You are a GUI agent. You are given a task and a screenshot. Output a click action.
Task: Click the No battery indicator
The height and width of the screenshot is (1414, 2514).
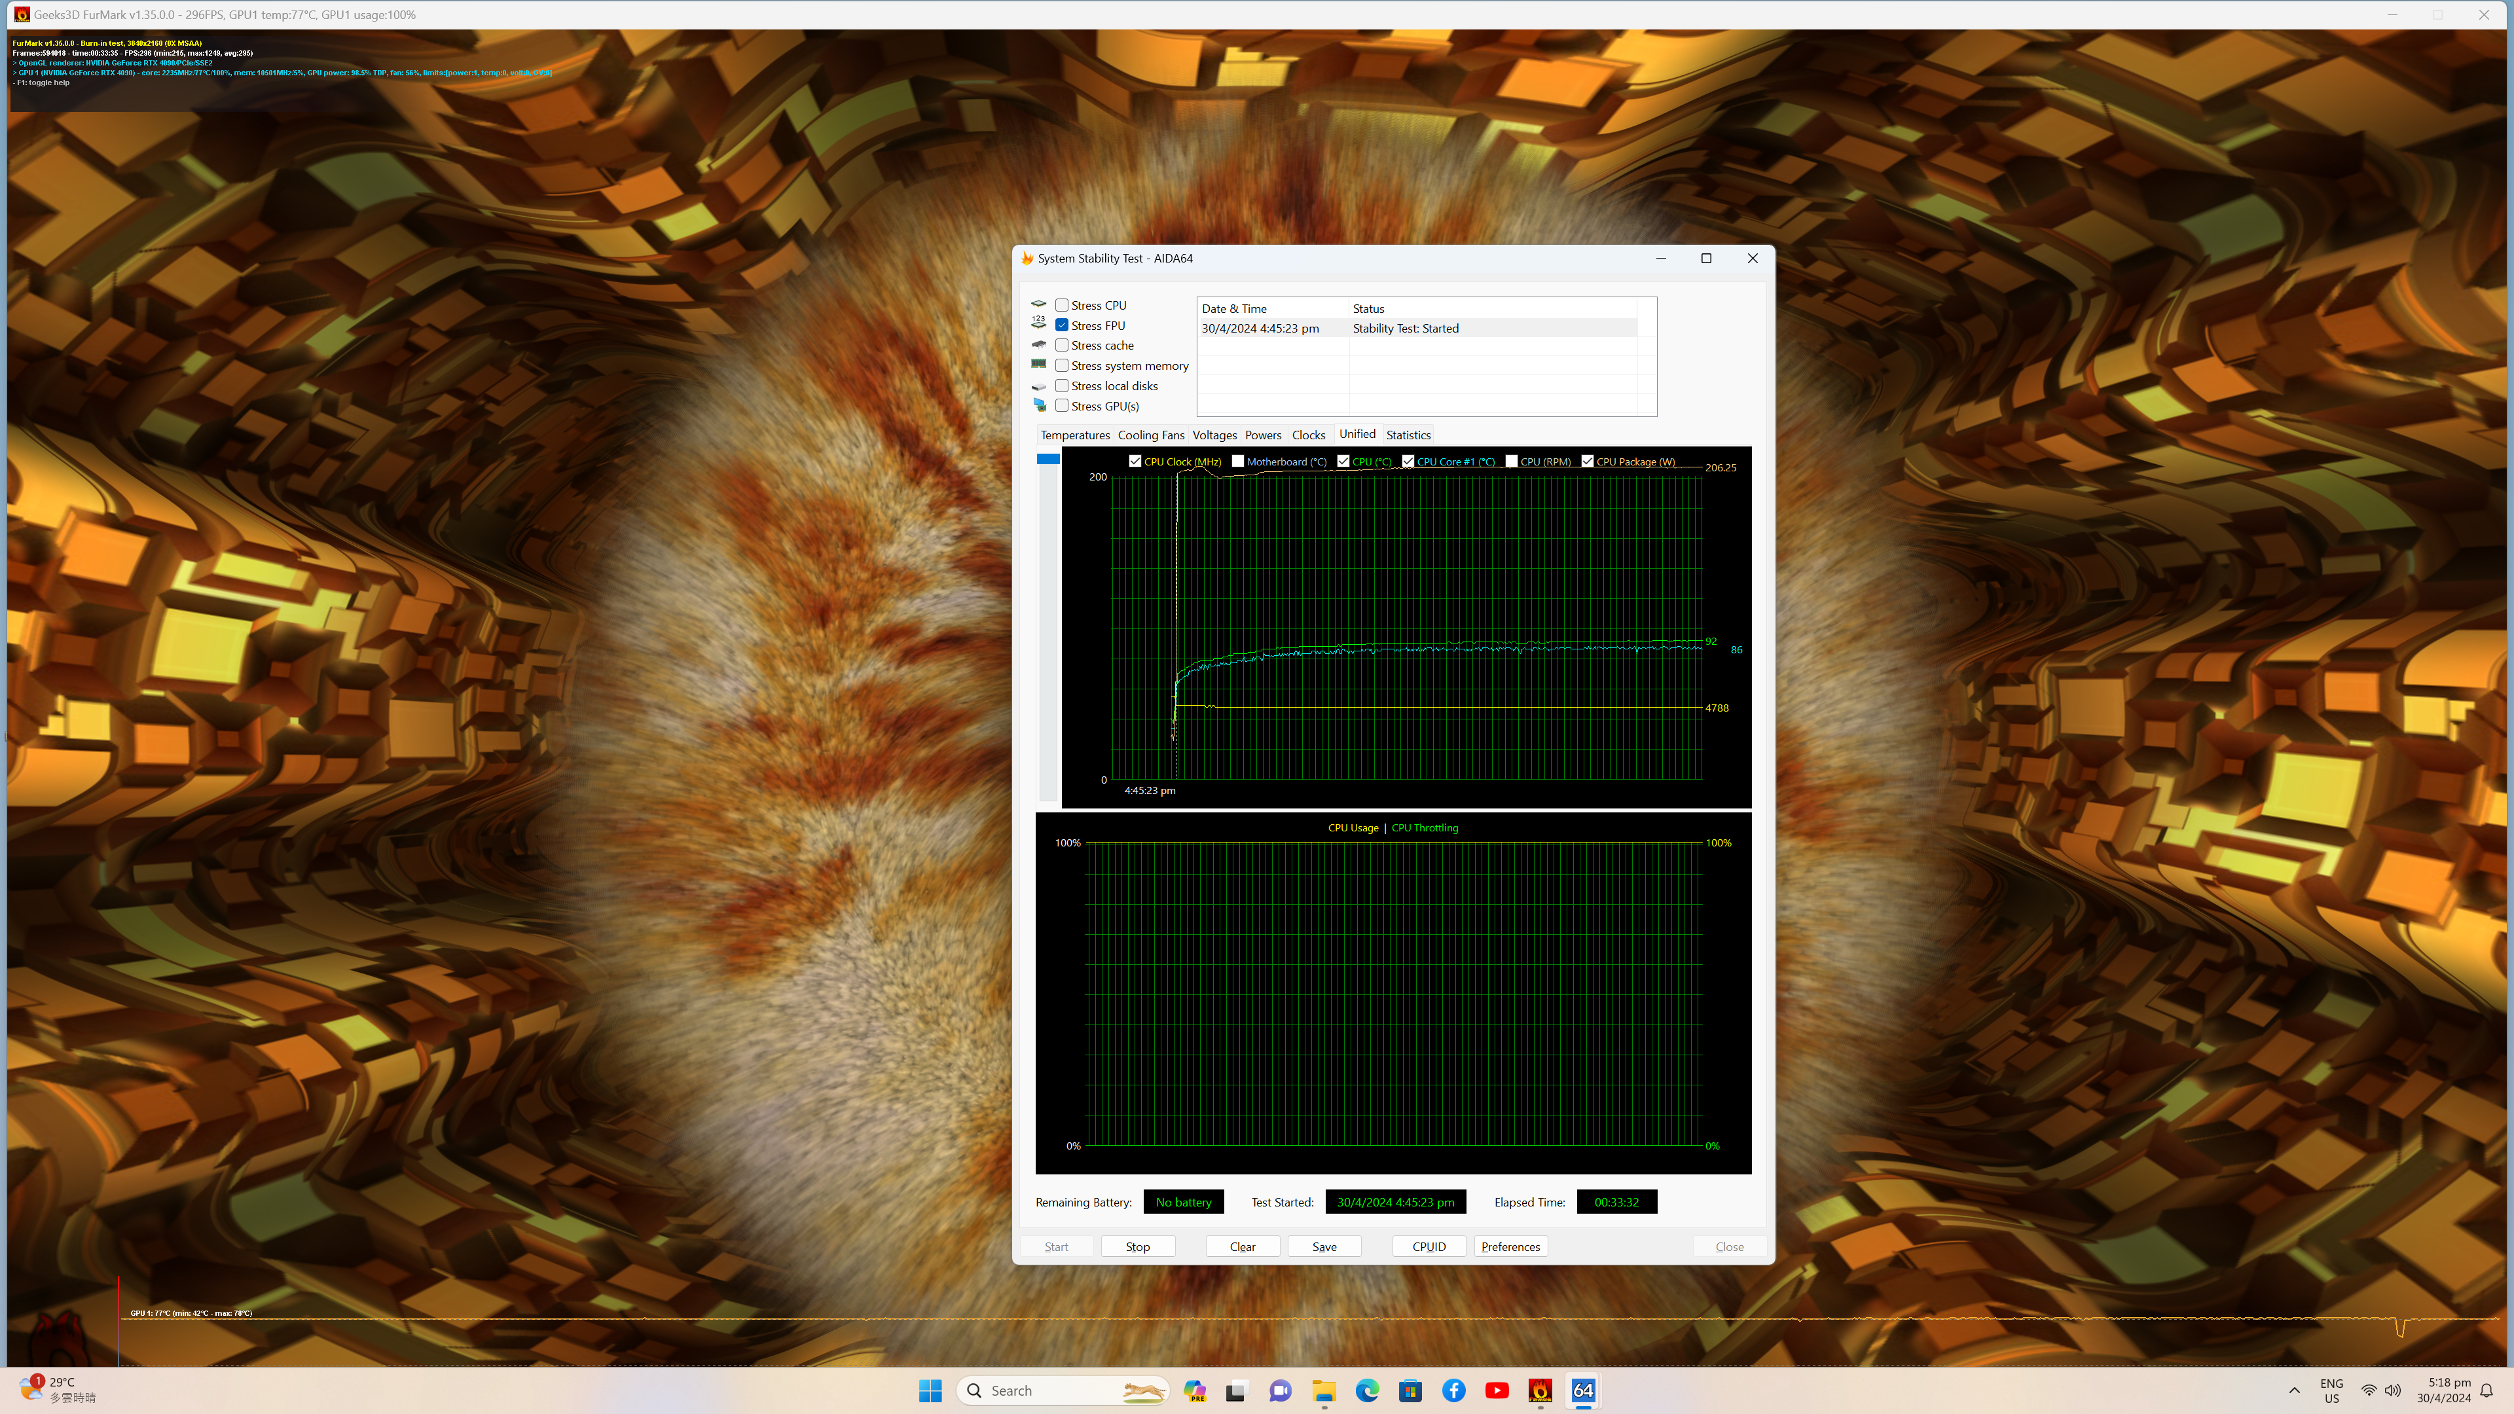tap(1183, 1203)
